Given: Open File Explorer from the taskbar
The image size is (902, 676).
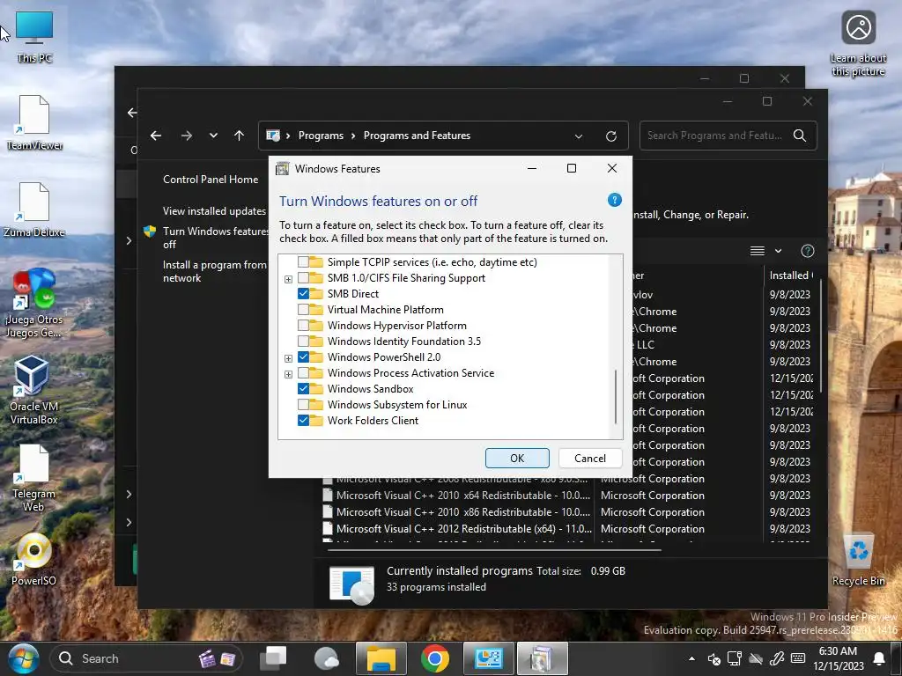Looking at the screenshot, I should 381,658.
